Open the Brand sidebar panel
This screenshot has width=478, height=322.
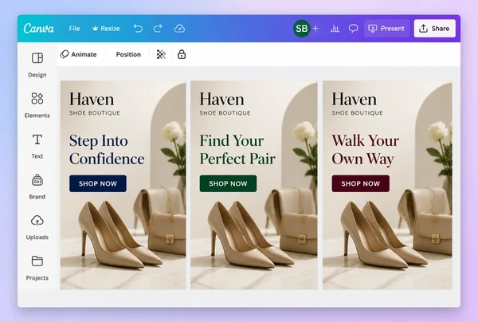(x=37, y=187)
